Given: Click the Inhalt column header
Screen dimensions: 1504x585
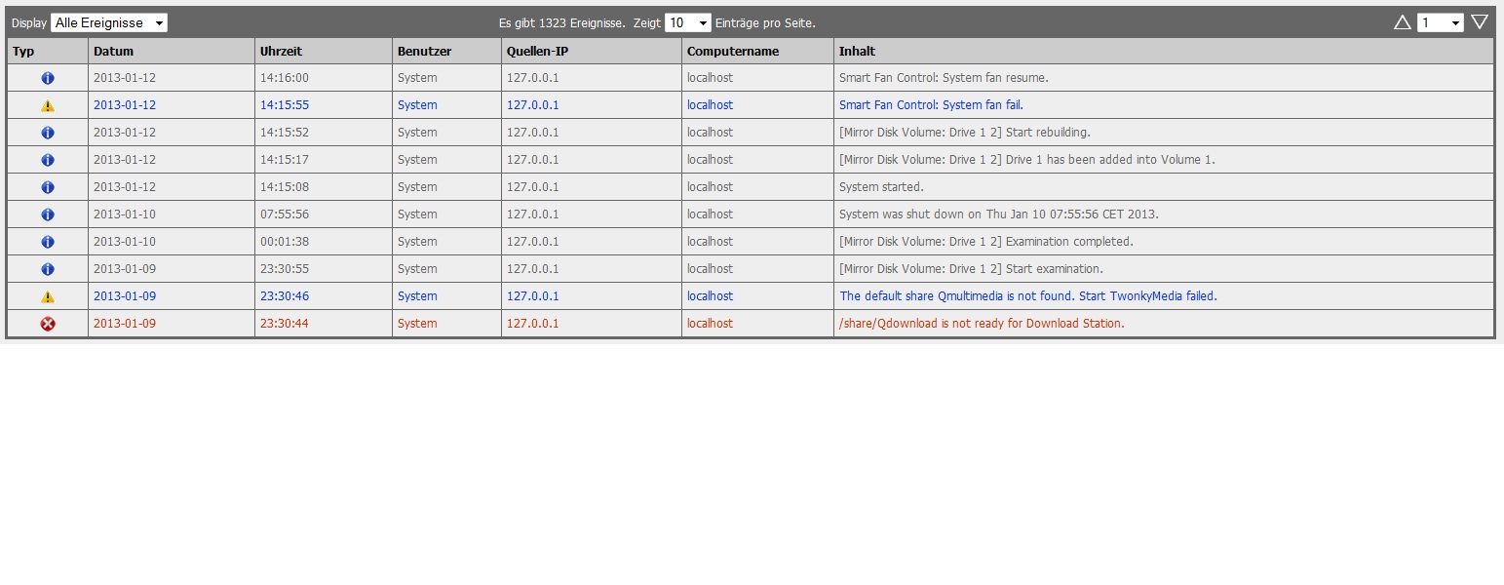Looking at the screenshot, I should tap(857, 51).
